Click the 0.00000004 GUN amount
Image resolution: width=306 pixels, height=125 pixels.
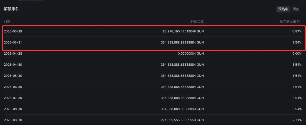pyautogui.click(x=191, y=53)
